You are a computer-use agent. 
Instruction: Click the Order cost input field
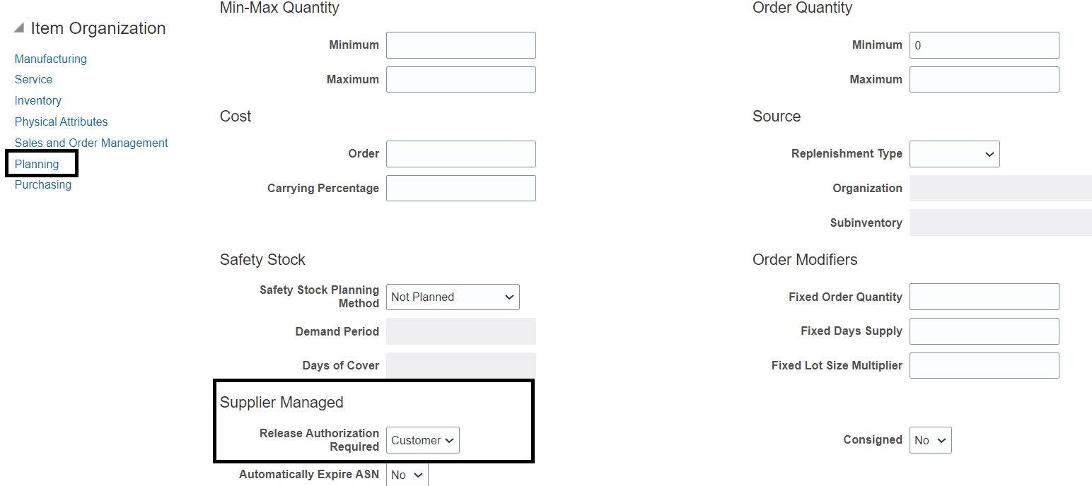[x=460, y=153]
